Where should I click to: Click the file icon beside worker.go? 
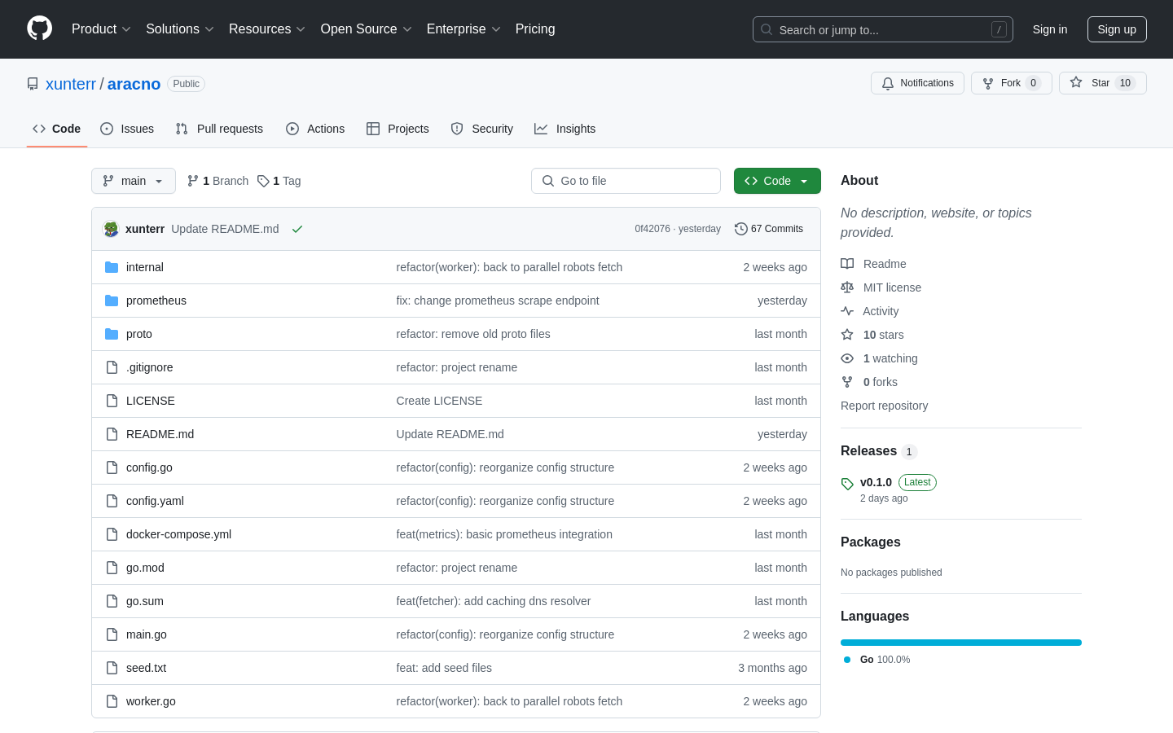(112, 701)
